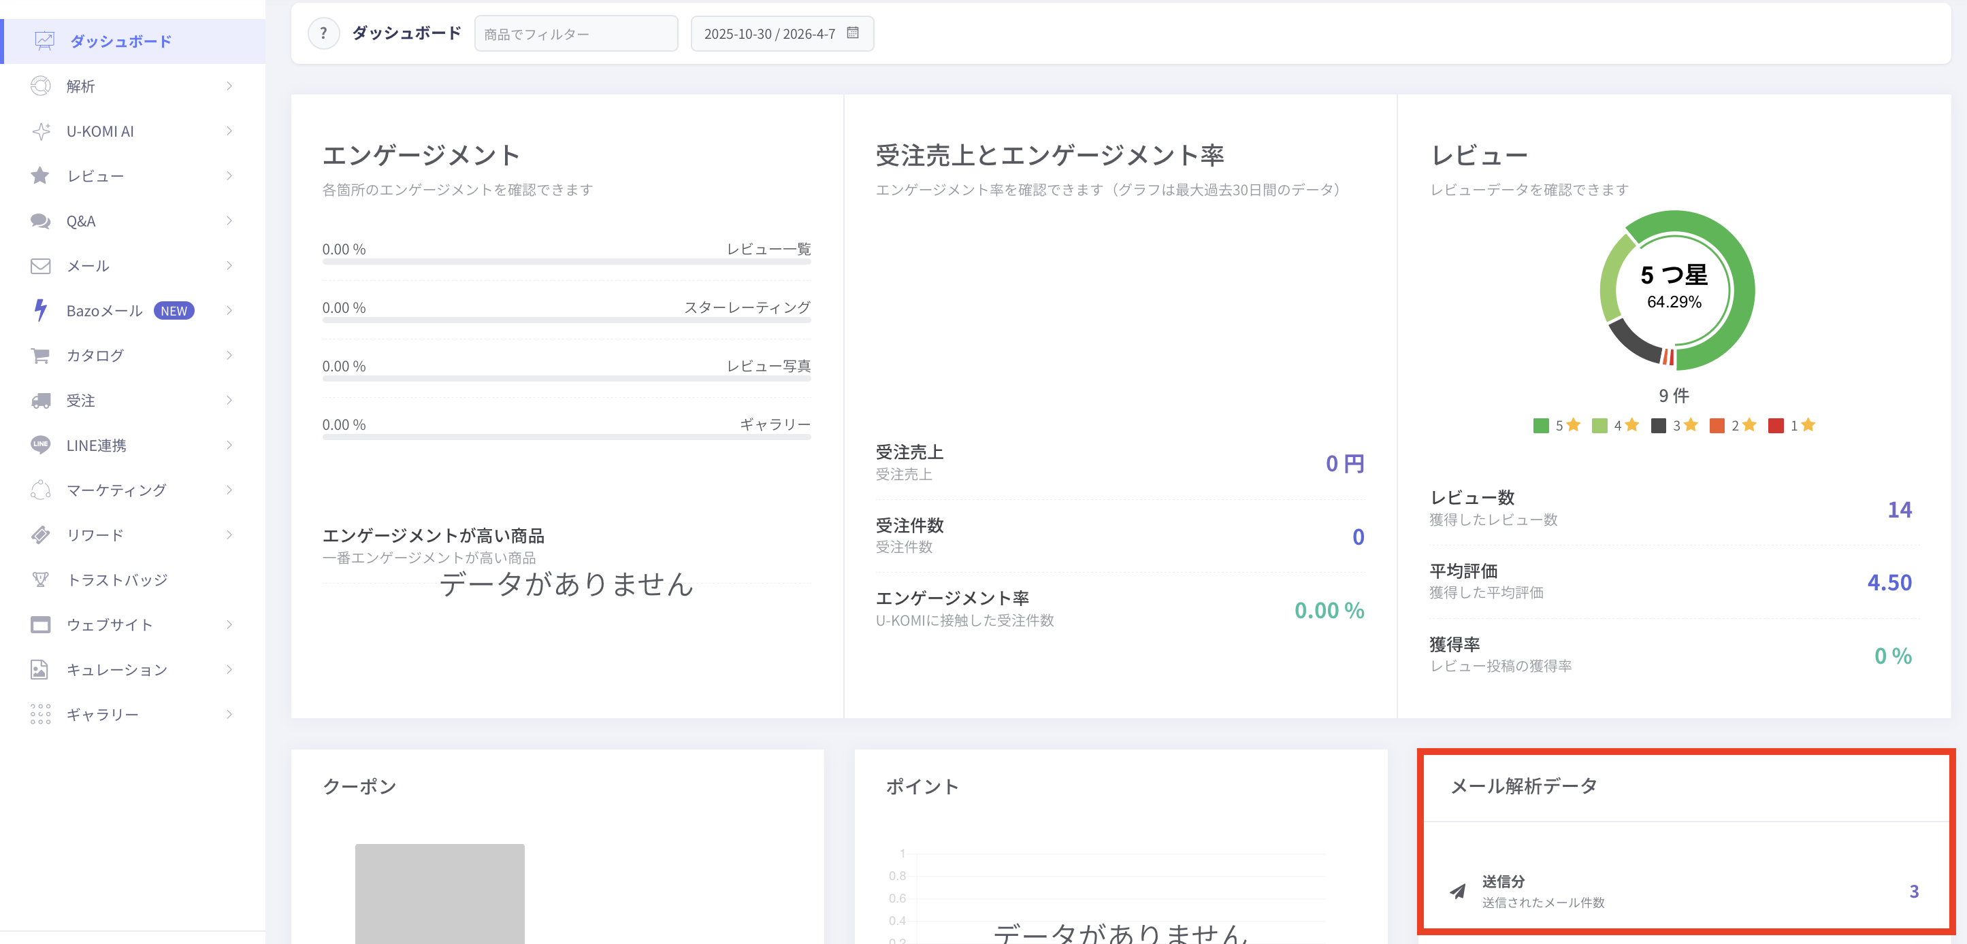The height and width of the screenshot is (944, 1967).
Task: Open the リワード menu item
Action: [x=95, y=534]
